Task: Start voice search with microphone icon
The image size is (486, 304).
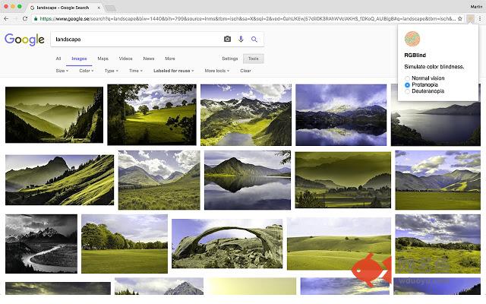Action: pos(241,39)
